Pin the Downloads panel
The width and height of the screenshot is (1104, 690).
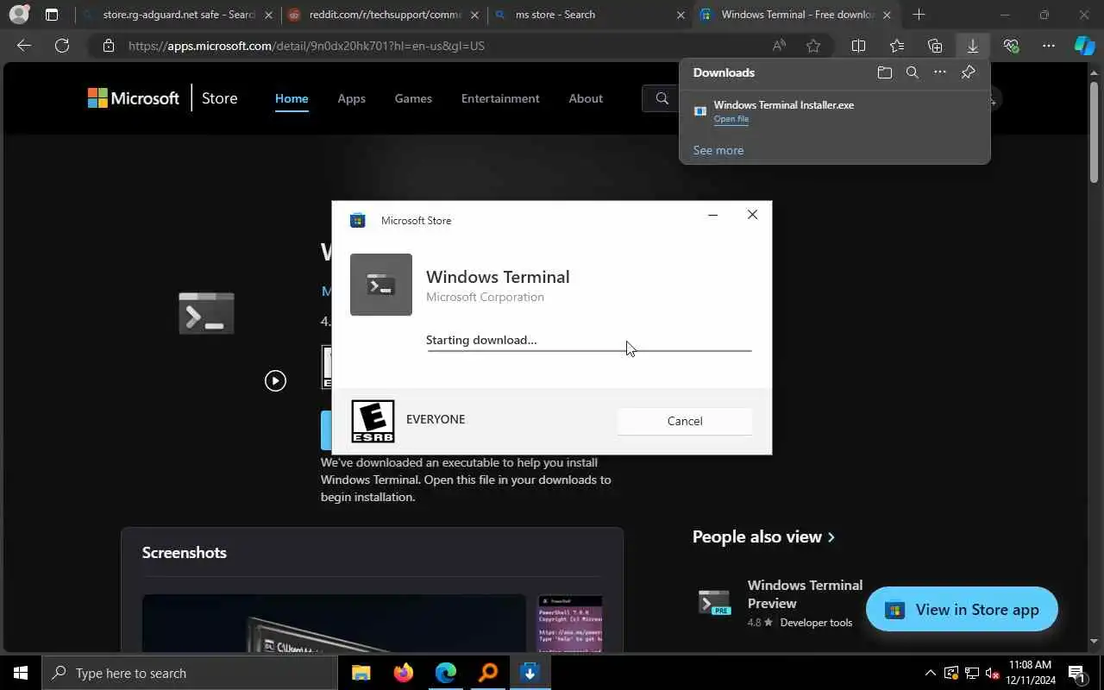(968, 72)
